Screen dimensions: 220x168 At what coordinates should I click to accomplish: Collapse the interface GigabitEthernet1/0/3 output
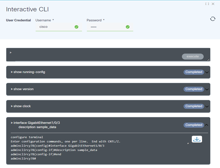[207, 125]
